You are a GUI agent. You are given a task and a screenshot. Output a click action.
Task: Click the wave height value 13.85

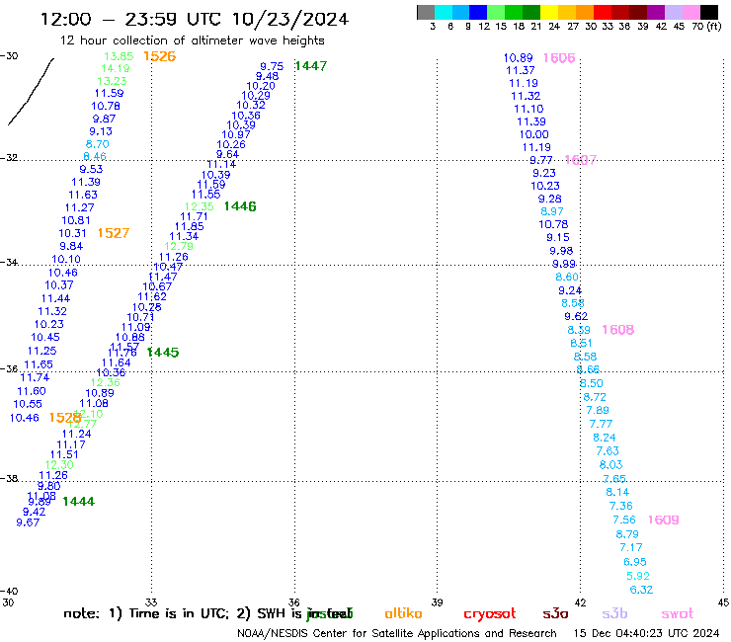(119, 56)
